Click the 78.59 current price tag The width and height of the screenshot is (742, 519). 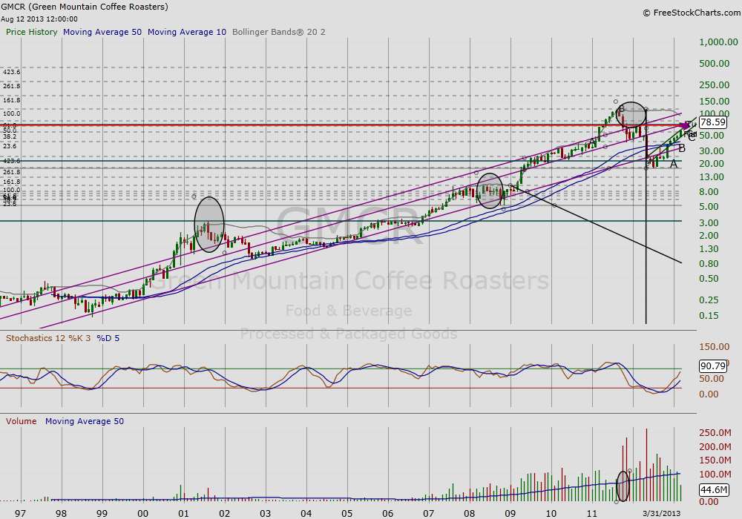(x=712, y=122)
